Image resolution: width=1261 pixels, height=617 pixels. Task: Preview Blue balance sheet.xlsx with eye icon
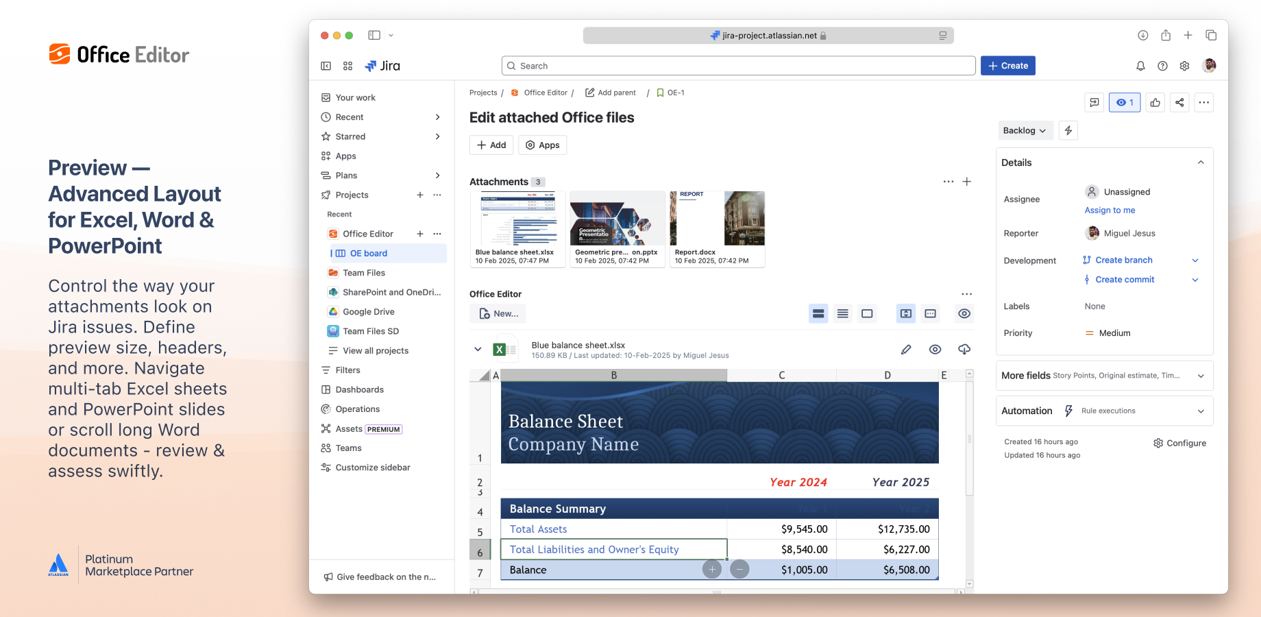pos(935,350)
